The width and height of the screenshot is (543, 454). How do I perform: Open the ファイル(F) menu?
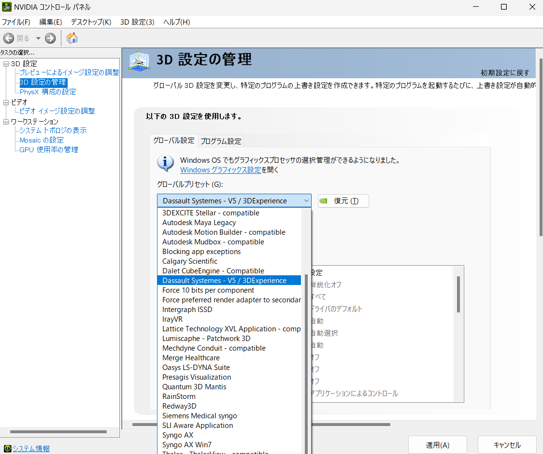point(16,22)
